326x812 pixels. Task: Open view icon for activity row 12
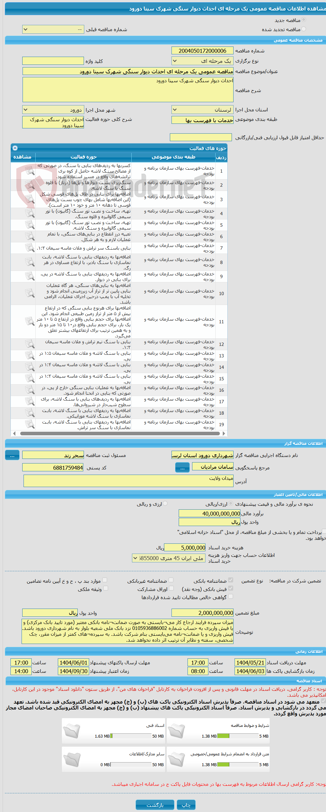tap(30, 344)
